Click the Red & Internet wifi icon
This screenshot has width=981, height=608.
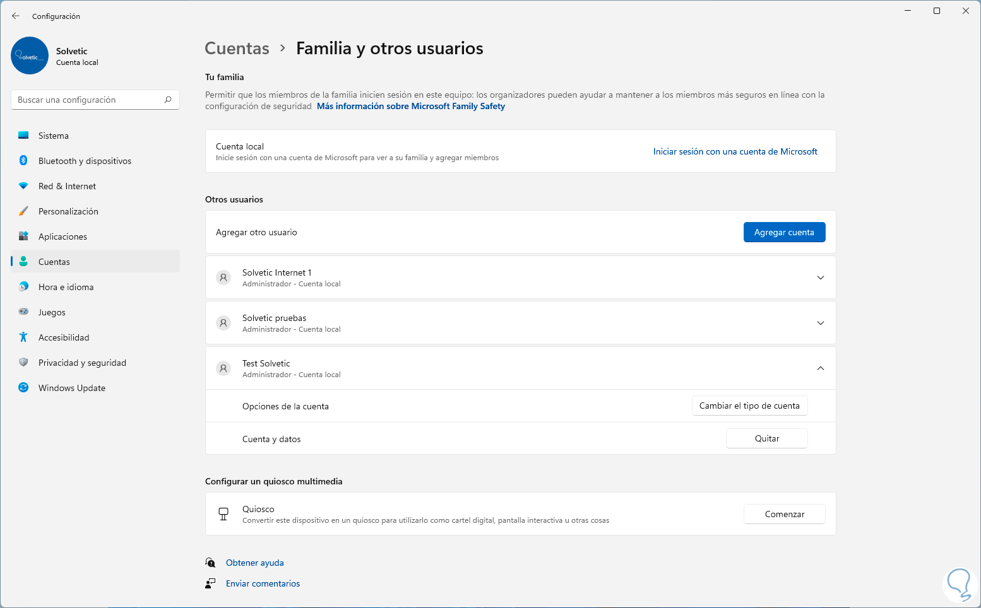click(x=23, y=186)
